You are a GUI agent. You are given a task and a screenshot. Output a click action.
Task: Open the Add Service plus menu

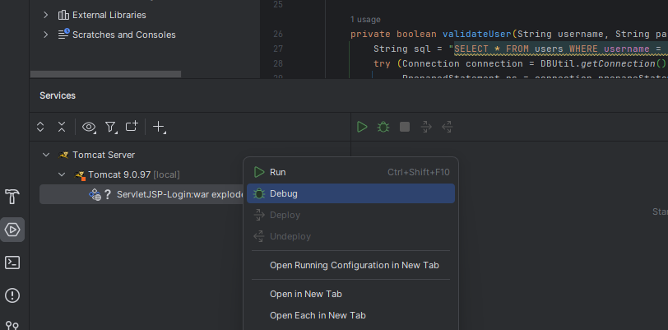(x=160, y=127)
